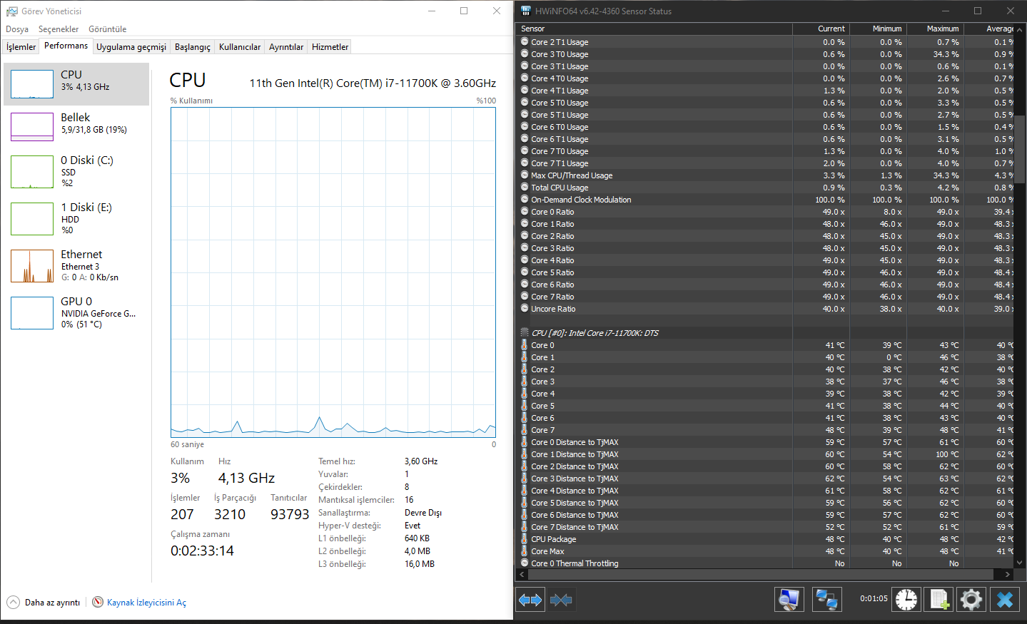Select the Core 1 Distance to TjMAX row label

click(x=575, y=454)
